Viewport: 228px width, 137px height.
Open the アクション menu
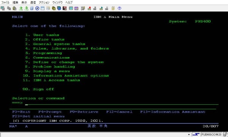point(44,3)
